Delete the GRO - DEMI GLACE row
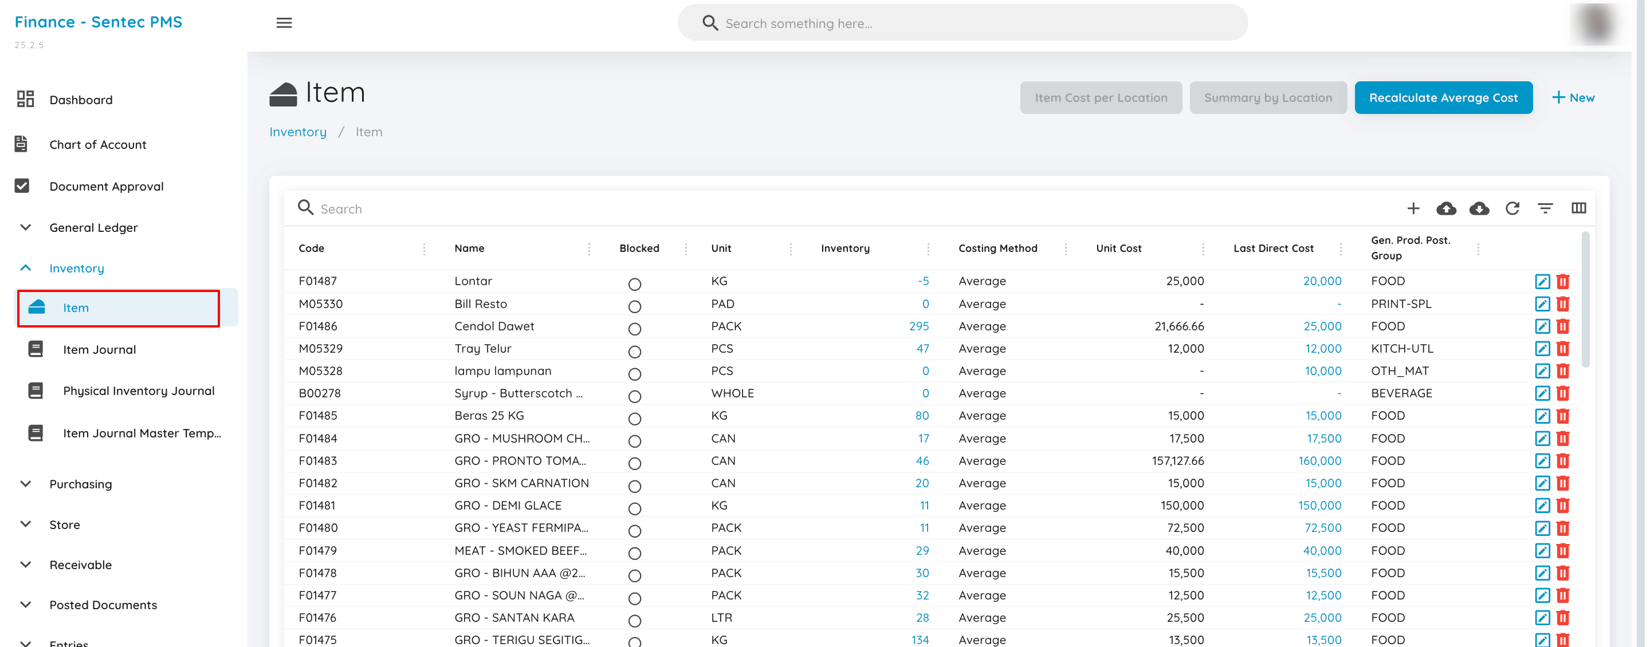The width and height of the screenshot is (1650, 647). pos(1562,506)
